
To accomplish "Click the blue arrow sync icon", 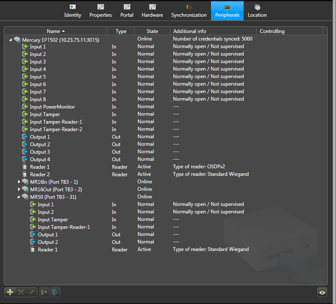I will pyautogui.click(x=55, y=292).
